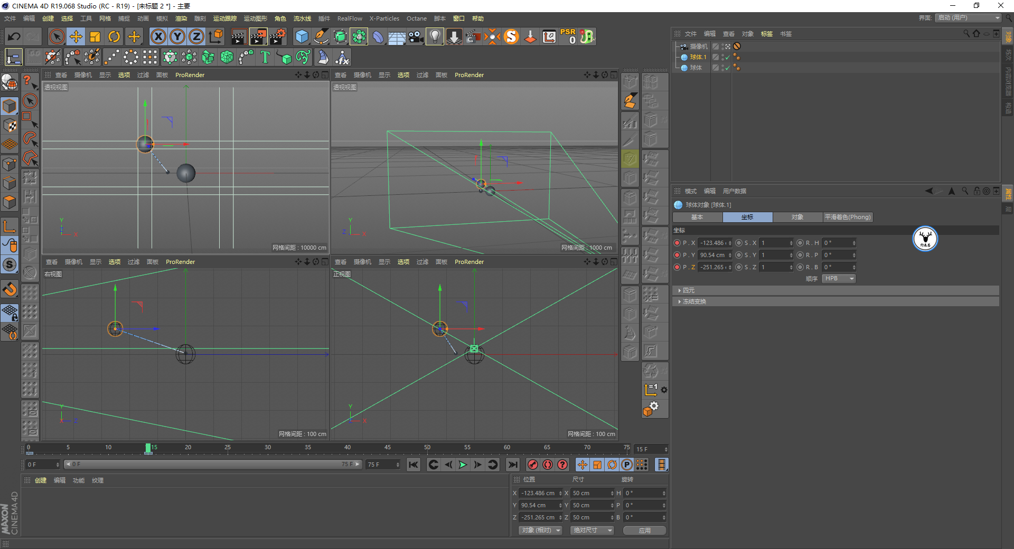Click the 应用 button in coordinates panel
This screenshot has height=549, width=1014.
pos(644,531)
